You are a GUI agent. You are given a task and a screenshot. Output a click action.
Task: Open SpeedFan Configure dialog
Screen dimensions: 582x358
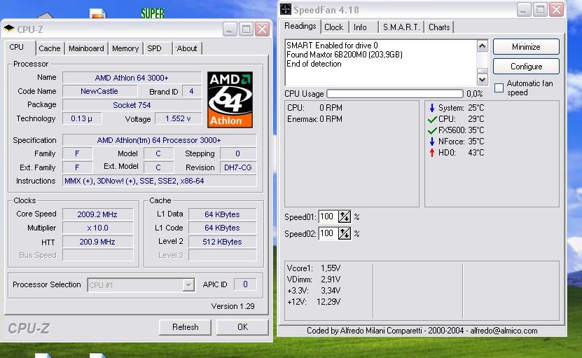point(526,67)
